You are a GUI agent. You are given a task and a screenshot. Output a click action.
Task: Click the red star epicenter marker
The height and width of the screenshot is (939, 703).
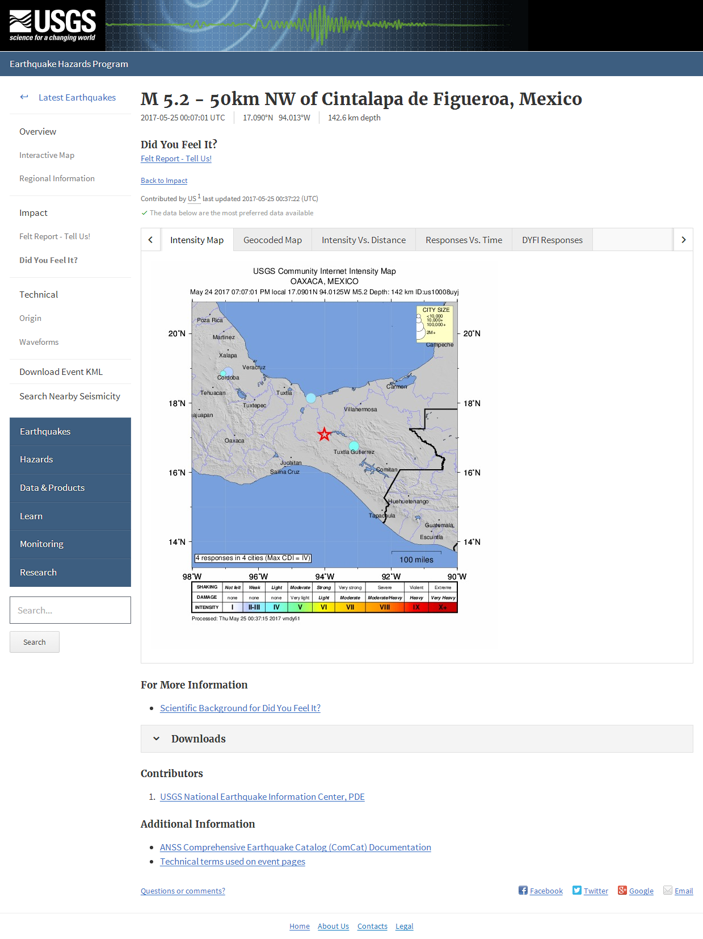pos(324,435)
